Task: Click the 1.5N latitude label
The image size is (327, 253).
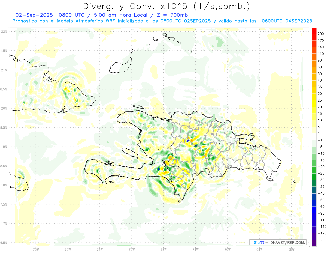Action: click(x=4, y=51)
